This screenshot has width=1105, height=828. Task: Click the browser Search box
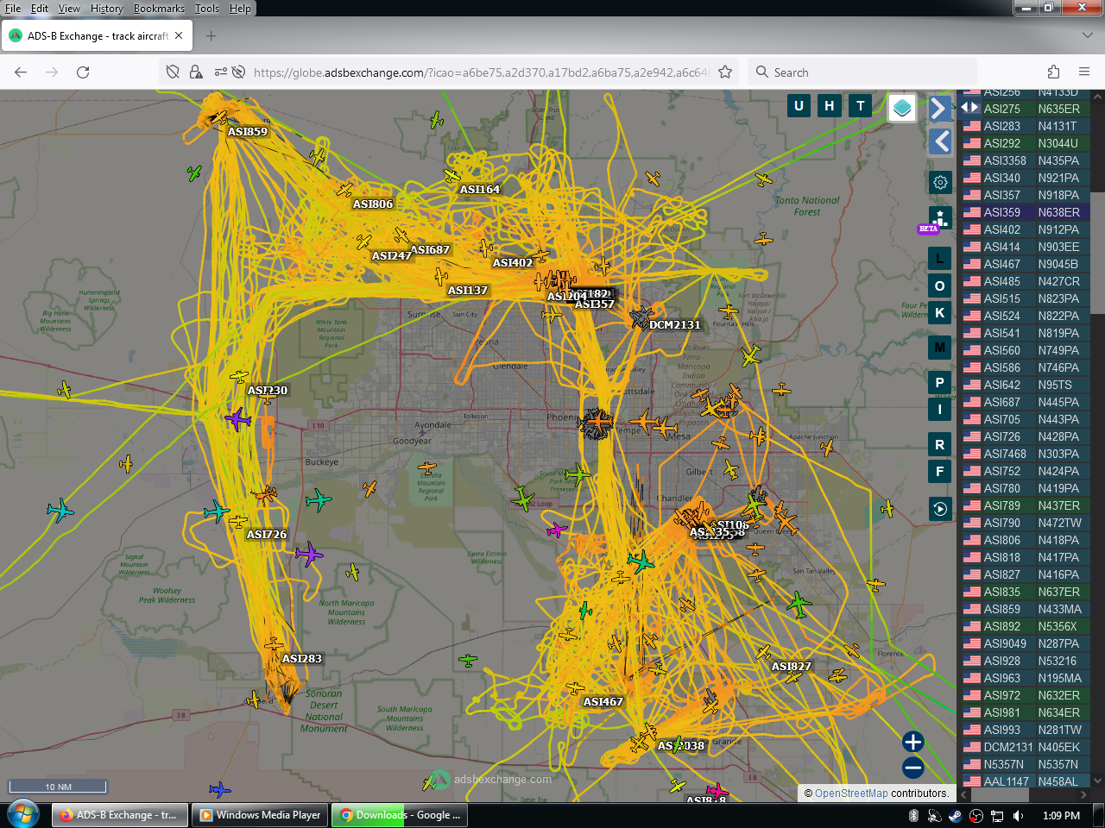862,72
